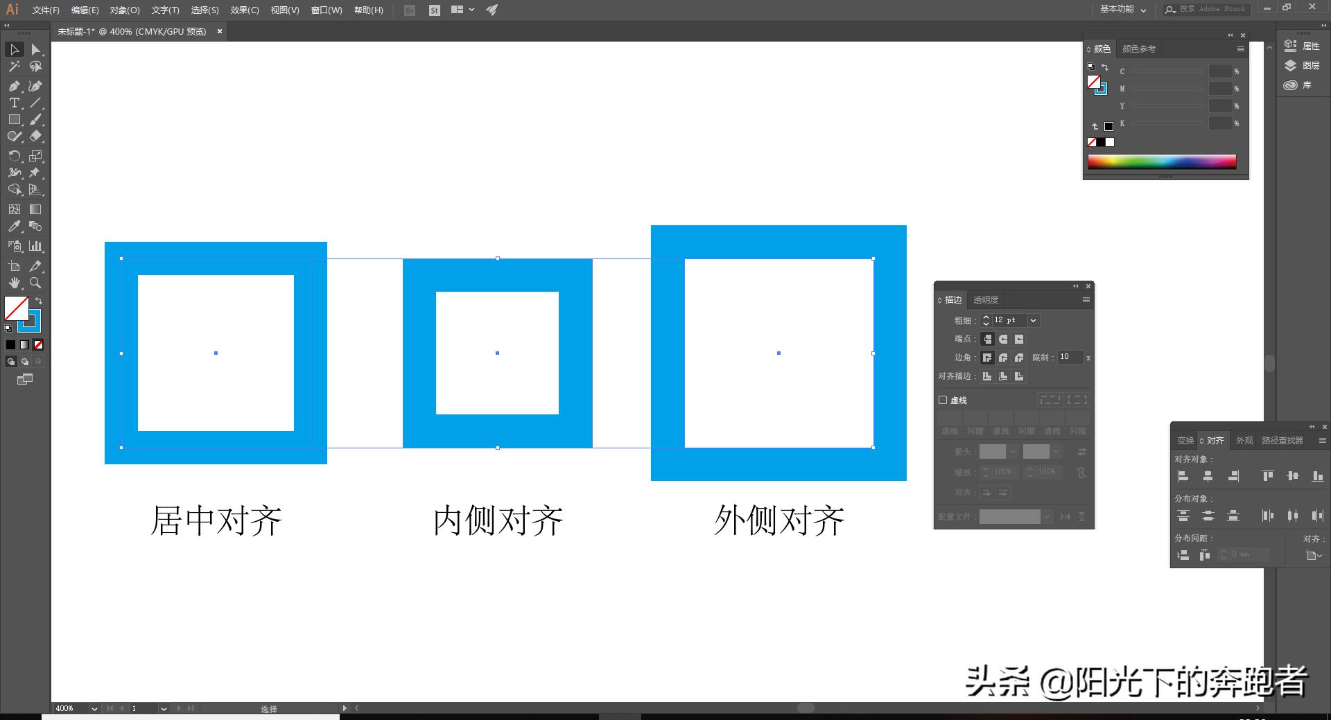Choose the Lasso tool

[x=36, y=67]
